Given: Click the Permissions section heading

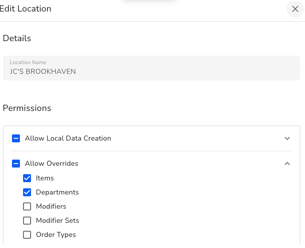Looking at the screenshot, I should (27, 108).
